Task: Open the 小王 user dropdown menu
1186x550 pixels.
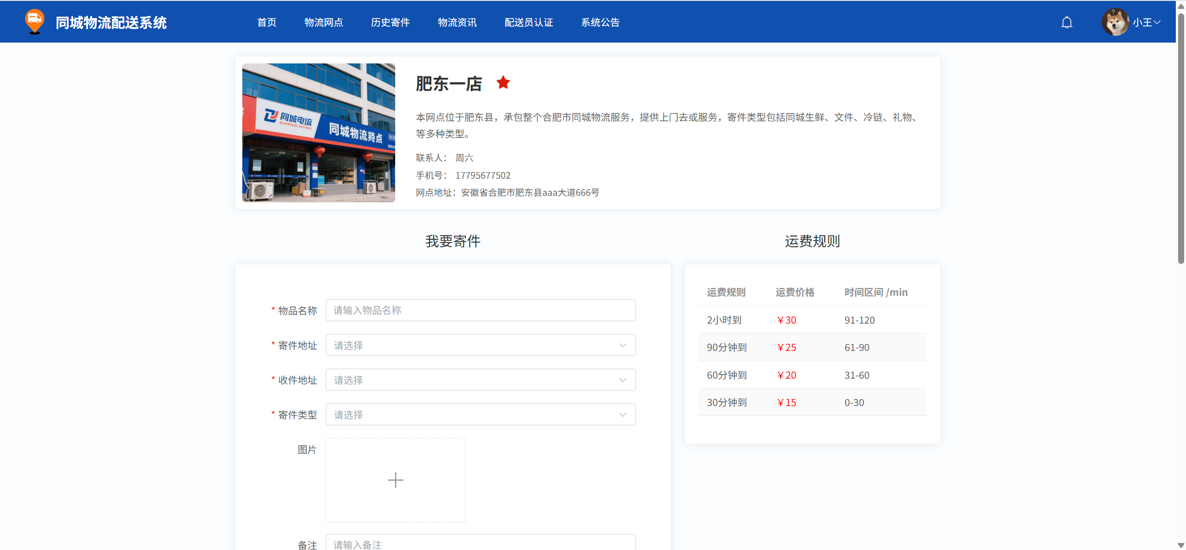Action: (1147, 22)
